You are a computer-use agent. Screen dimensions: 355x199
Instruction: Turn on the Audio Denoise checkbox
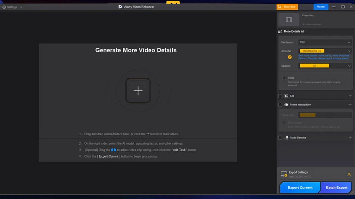click(280, 138)
